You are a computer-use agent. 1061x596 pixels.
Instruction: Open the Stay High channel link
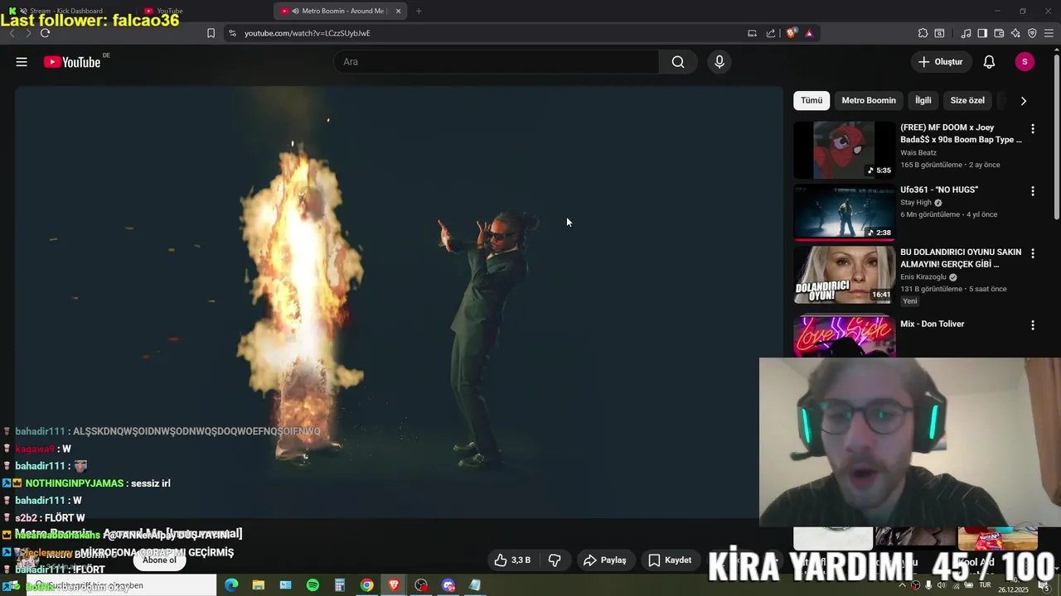point(916,203)
